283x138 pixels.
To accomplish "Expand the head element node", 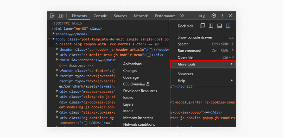I will click(54, 34).
